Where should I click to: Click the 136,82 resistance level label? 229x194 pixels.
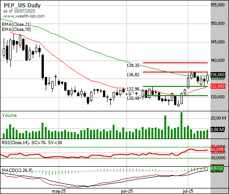pos(133,75)
